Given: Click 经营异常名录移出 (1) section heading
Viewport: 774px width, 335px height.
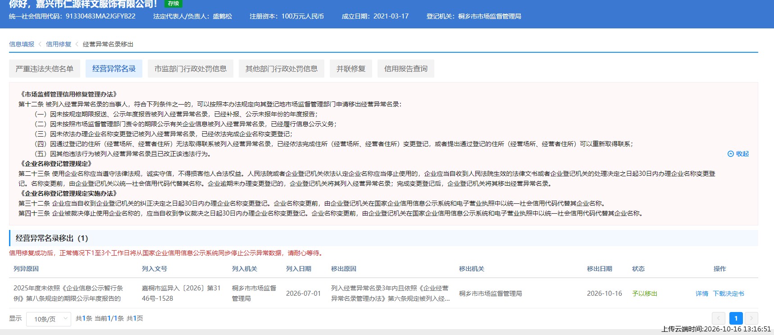Looking at the screenshot, I should pyautogui.click(x=52, y=238).
